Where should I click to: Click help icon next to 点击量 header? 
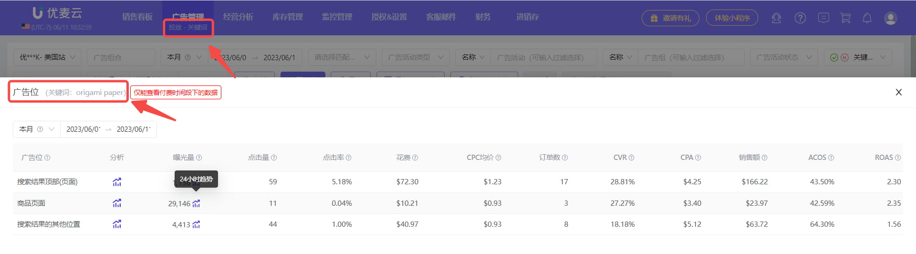coord(274,158)
